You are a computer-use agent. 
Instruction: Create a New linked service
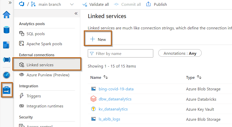98,39
